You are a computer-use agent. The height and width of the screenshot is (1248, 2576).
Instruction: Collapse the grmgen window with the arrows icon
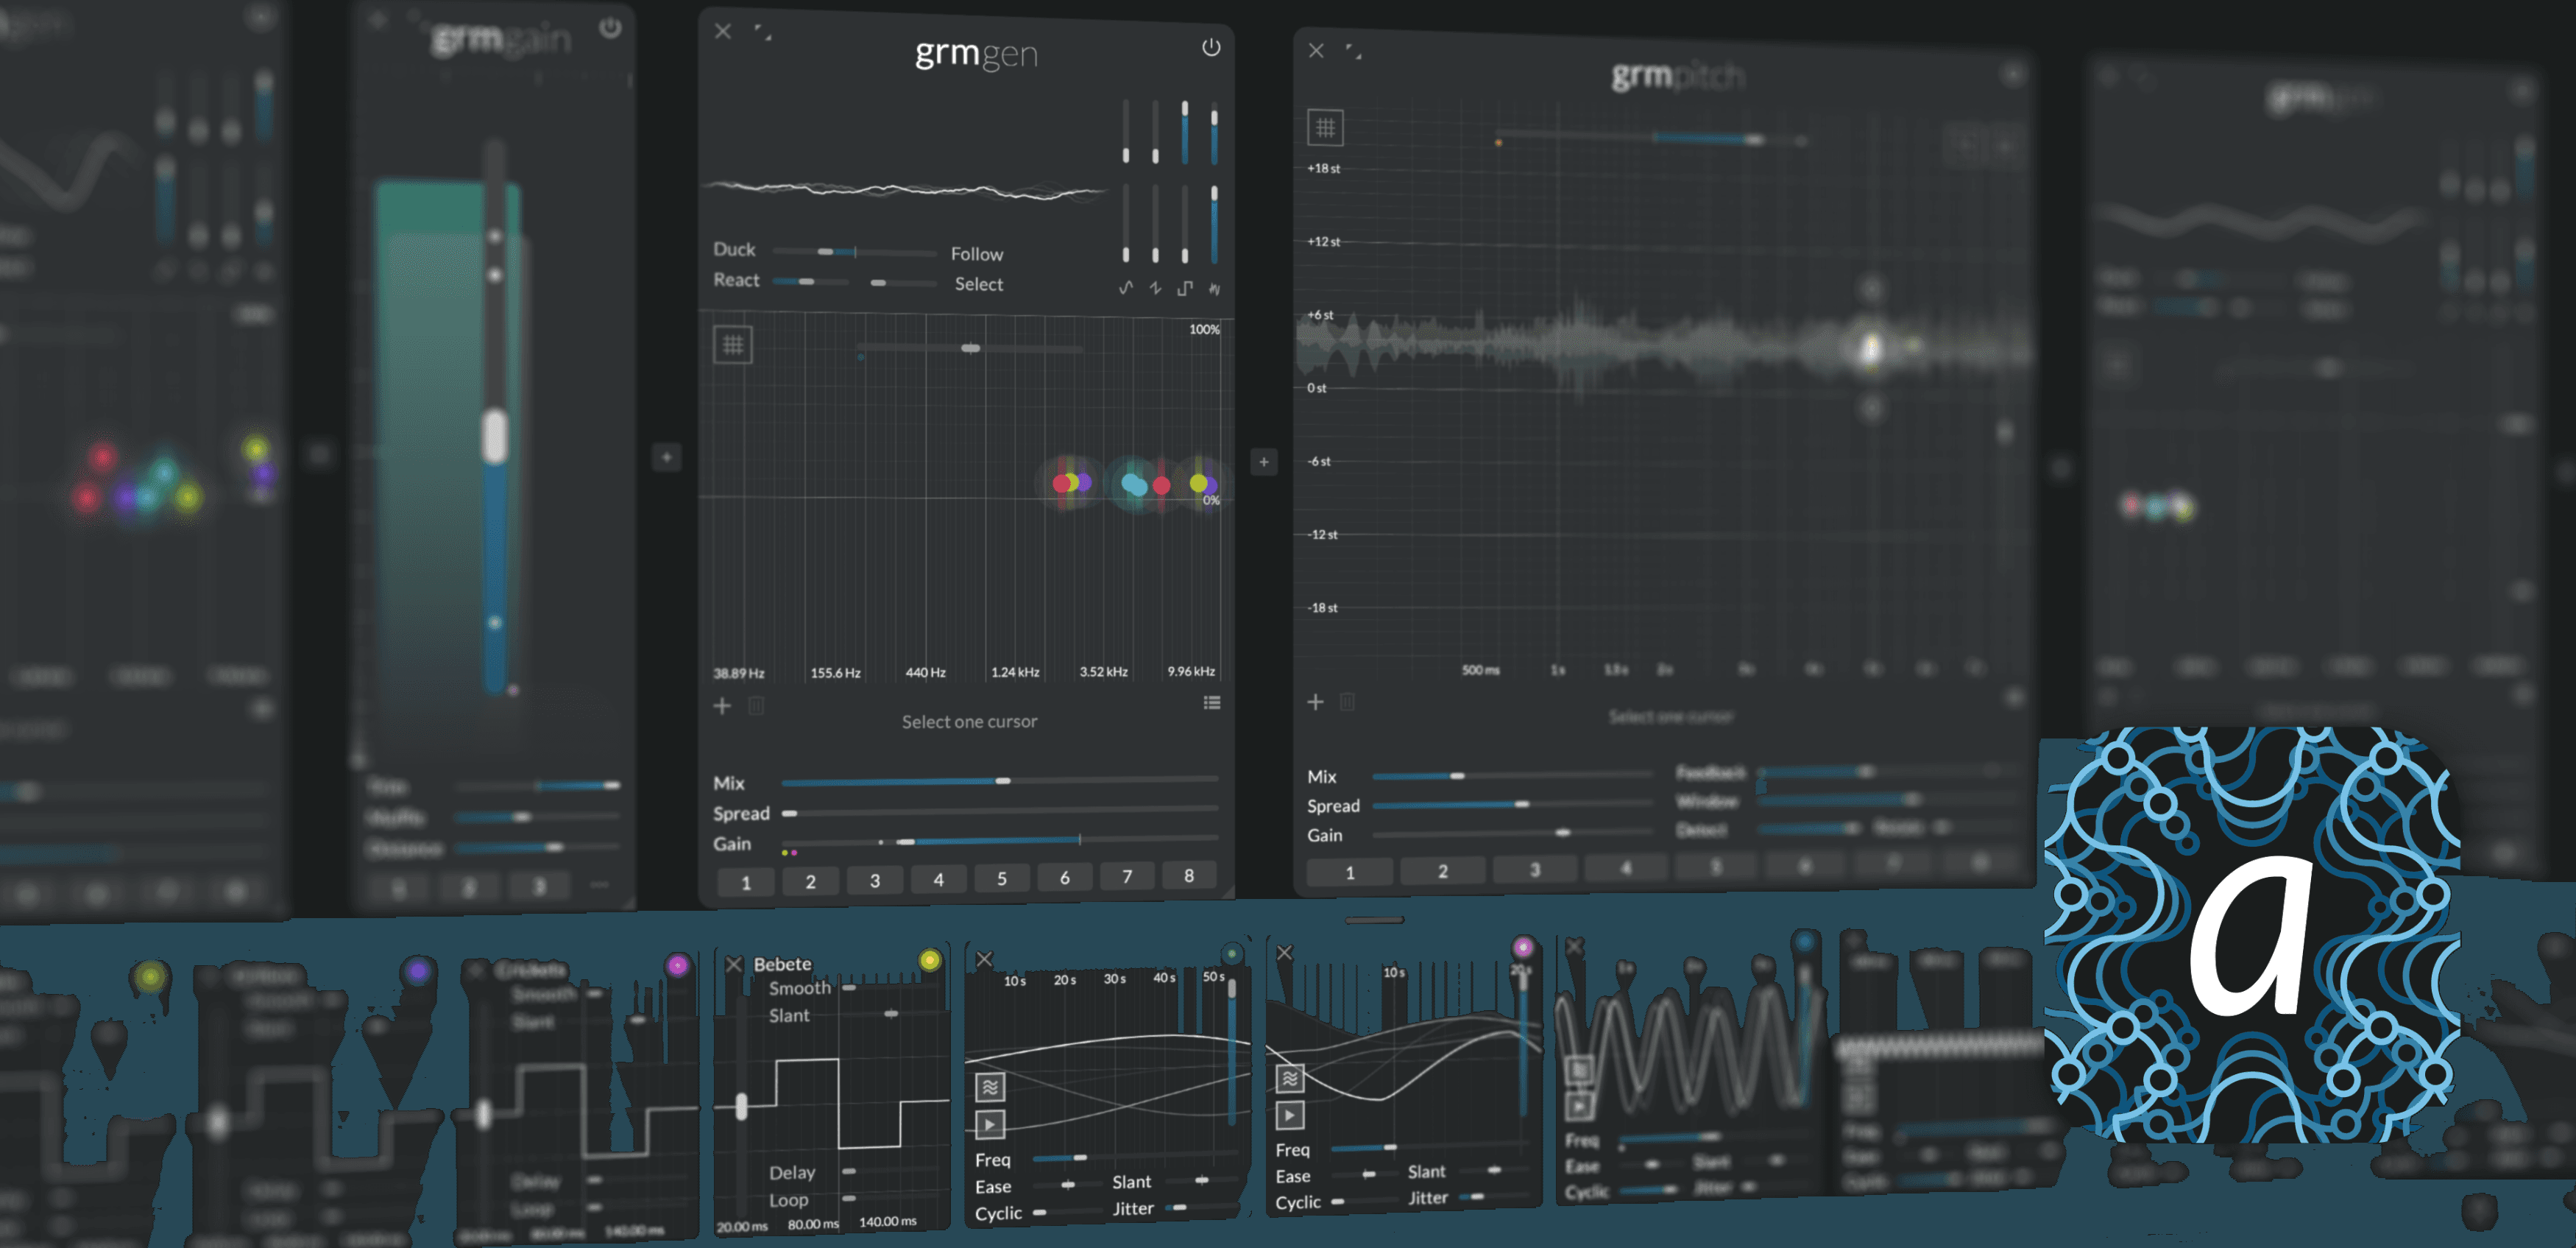pyautogui.click(x=763, y=32)
